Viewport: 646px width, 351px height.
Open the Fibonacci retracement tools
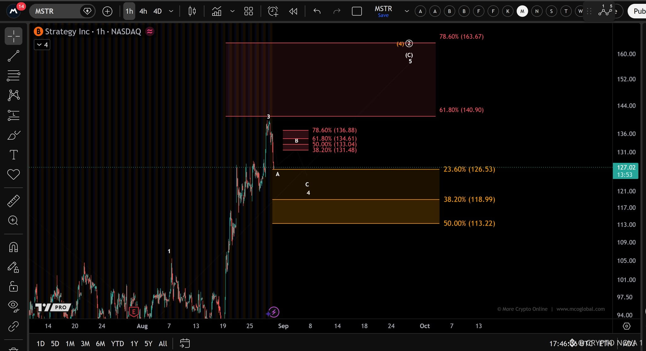(14, 75)
